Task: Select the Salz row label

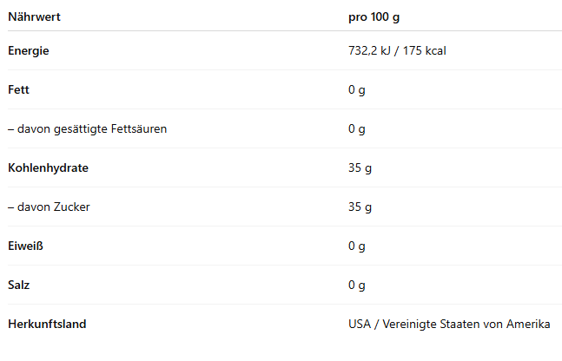Action: (x=20, y=285)
